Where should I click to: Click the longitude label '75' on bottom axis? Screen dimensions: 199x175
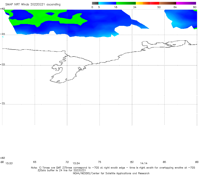99,162
